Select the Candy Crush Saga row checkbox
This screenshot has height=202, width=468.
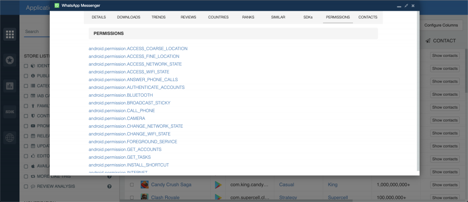click(132, 185)
